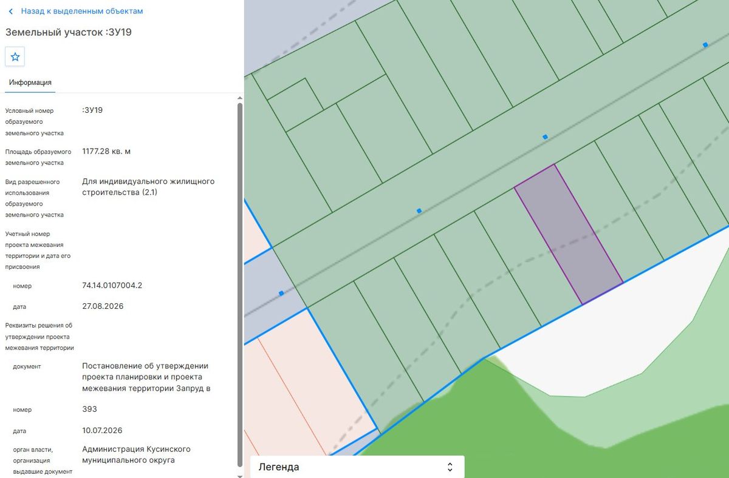Click the 'дата' label beside 10.07.2026
The width and height of the screenshot is (729, 478).
point(19,431)
